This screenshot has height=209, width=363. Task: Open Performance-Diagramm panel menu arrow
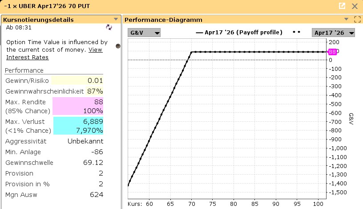[x=346, y=19]
